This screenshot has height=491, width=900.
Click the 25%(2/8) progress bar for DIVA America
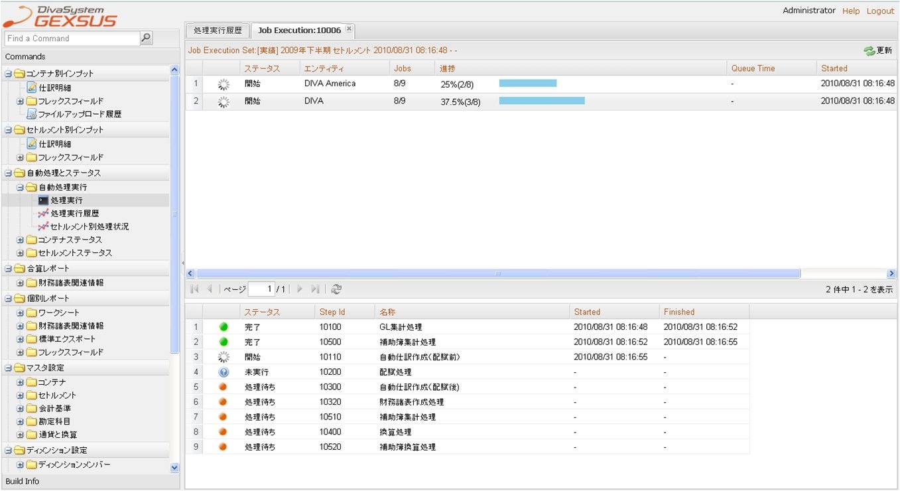pyautogui.click(x=527, y=84)
